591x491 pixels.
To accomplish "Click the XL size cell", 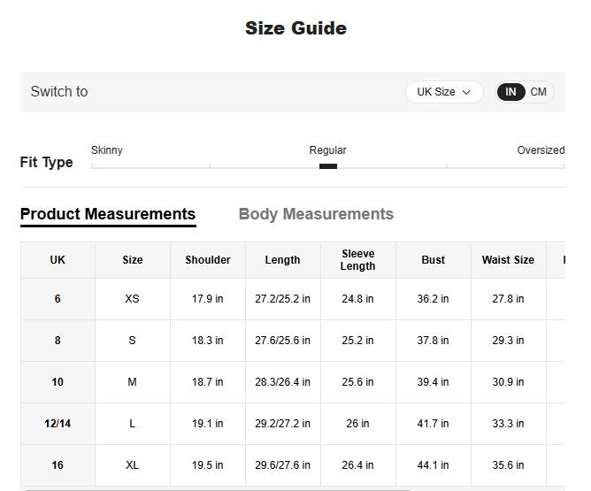I will point(132,465).
